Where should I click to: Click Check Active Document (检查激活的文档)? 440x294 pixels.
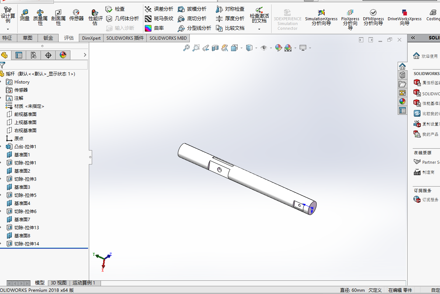pos(259,15)
